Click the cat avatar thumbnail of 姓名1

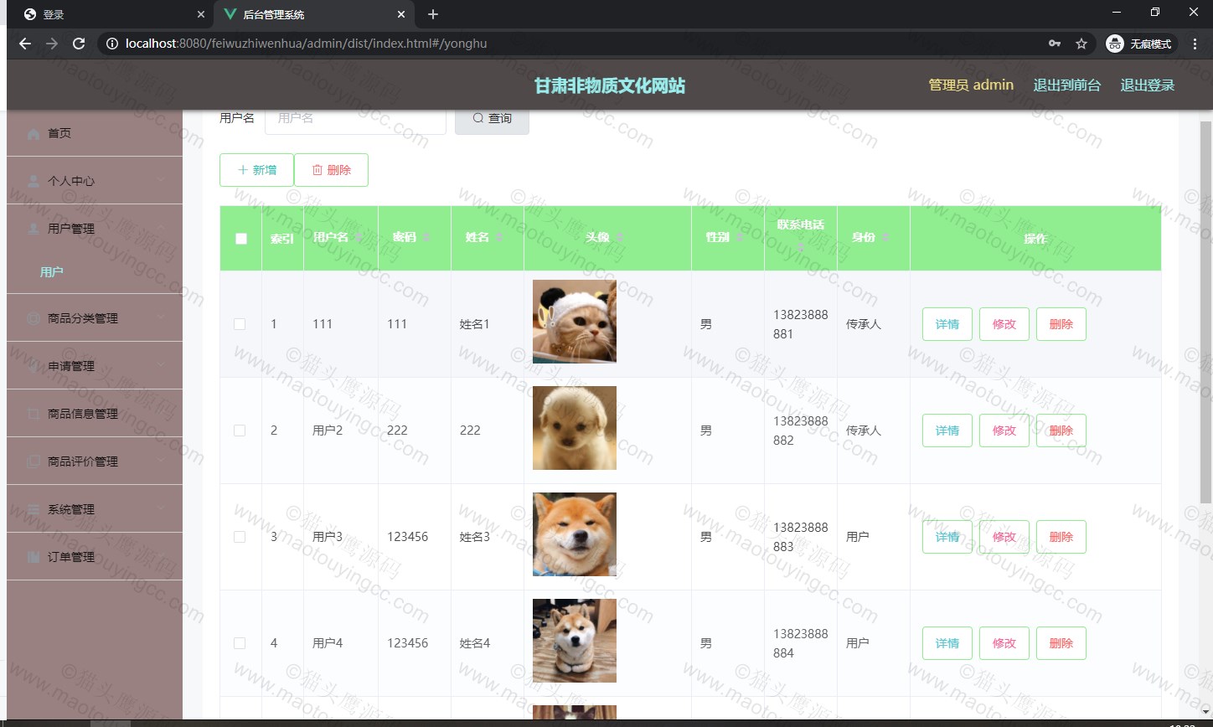[575, 322]
